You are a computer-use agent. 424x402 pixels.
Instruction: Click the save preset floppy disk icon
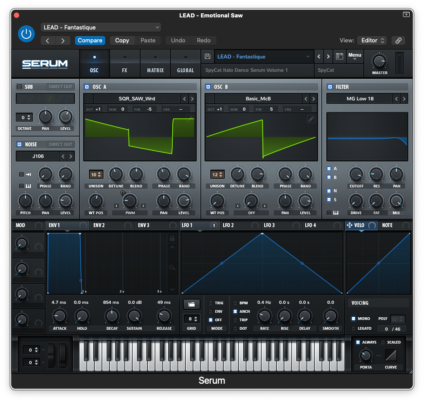point(208,56)
